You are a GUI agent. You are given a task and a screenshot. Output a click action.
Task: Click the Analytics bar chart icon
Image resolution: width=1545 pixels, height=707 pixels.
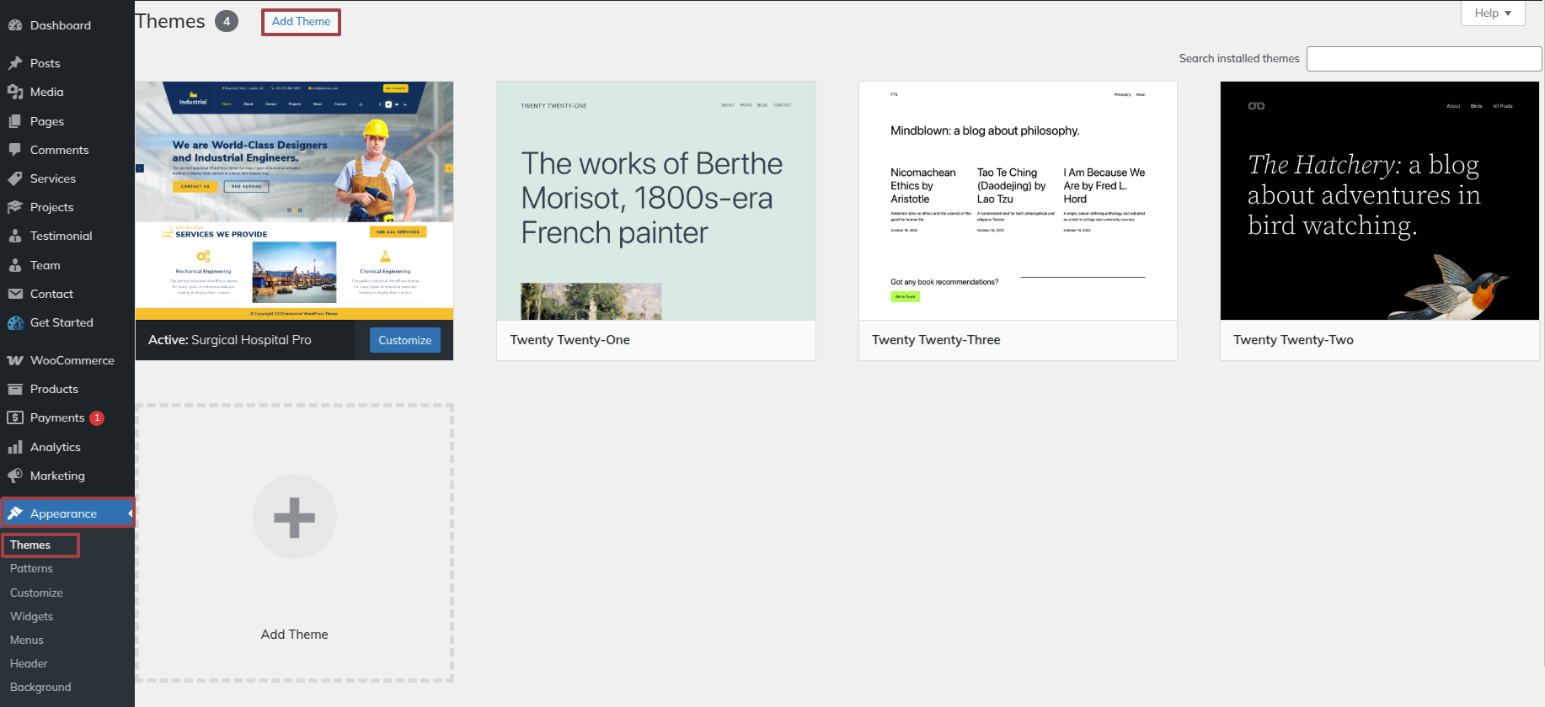coord(15,447)
